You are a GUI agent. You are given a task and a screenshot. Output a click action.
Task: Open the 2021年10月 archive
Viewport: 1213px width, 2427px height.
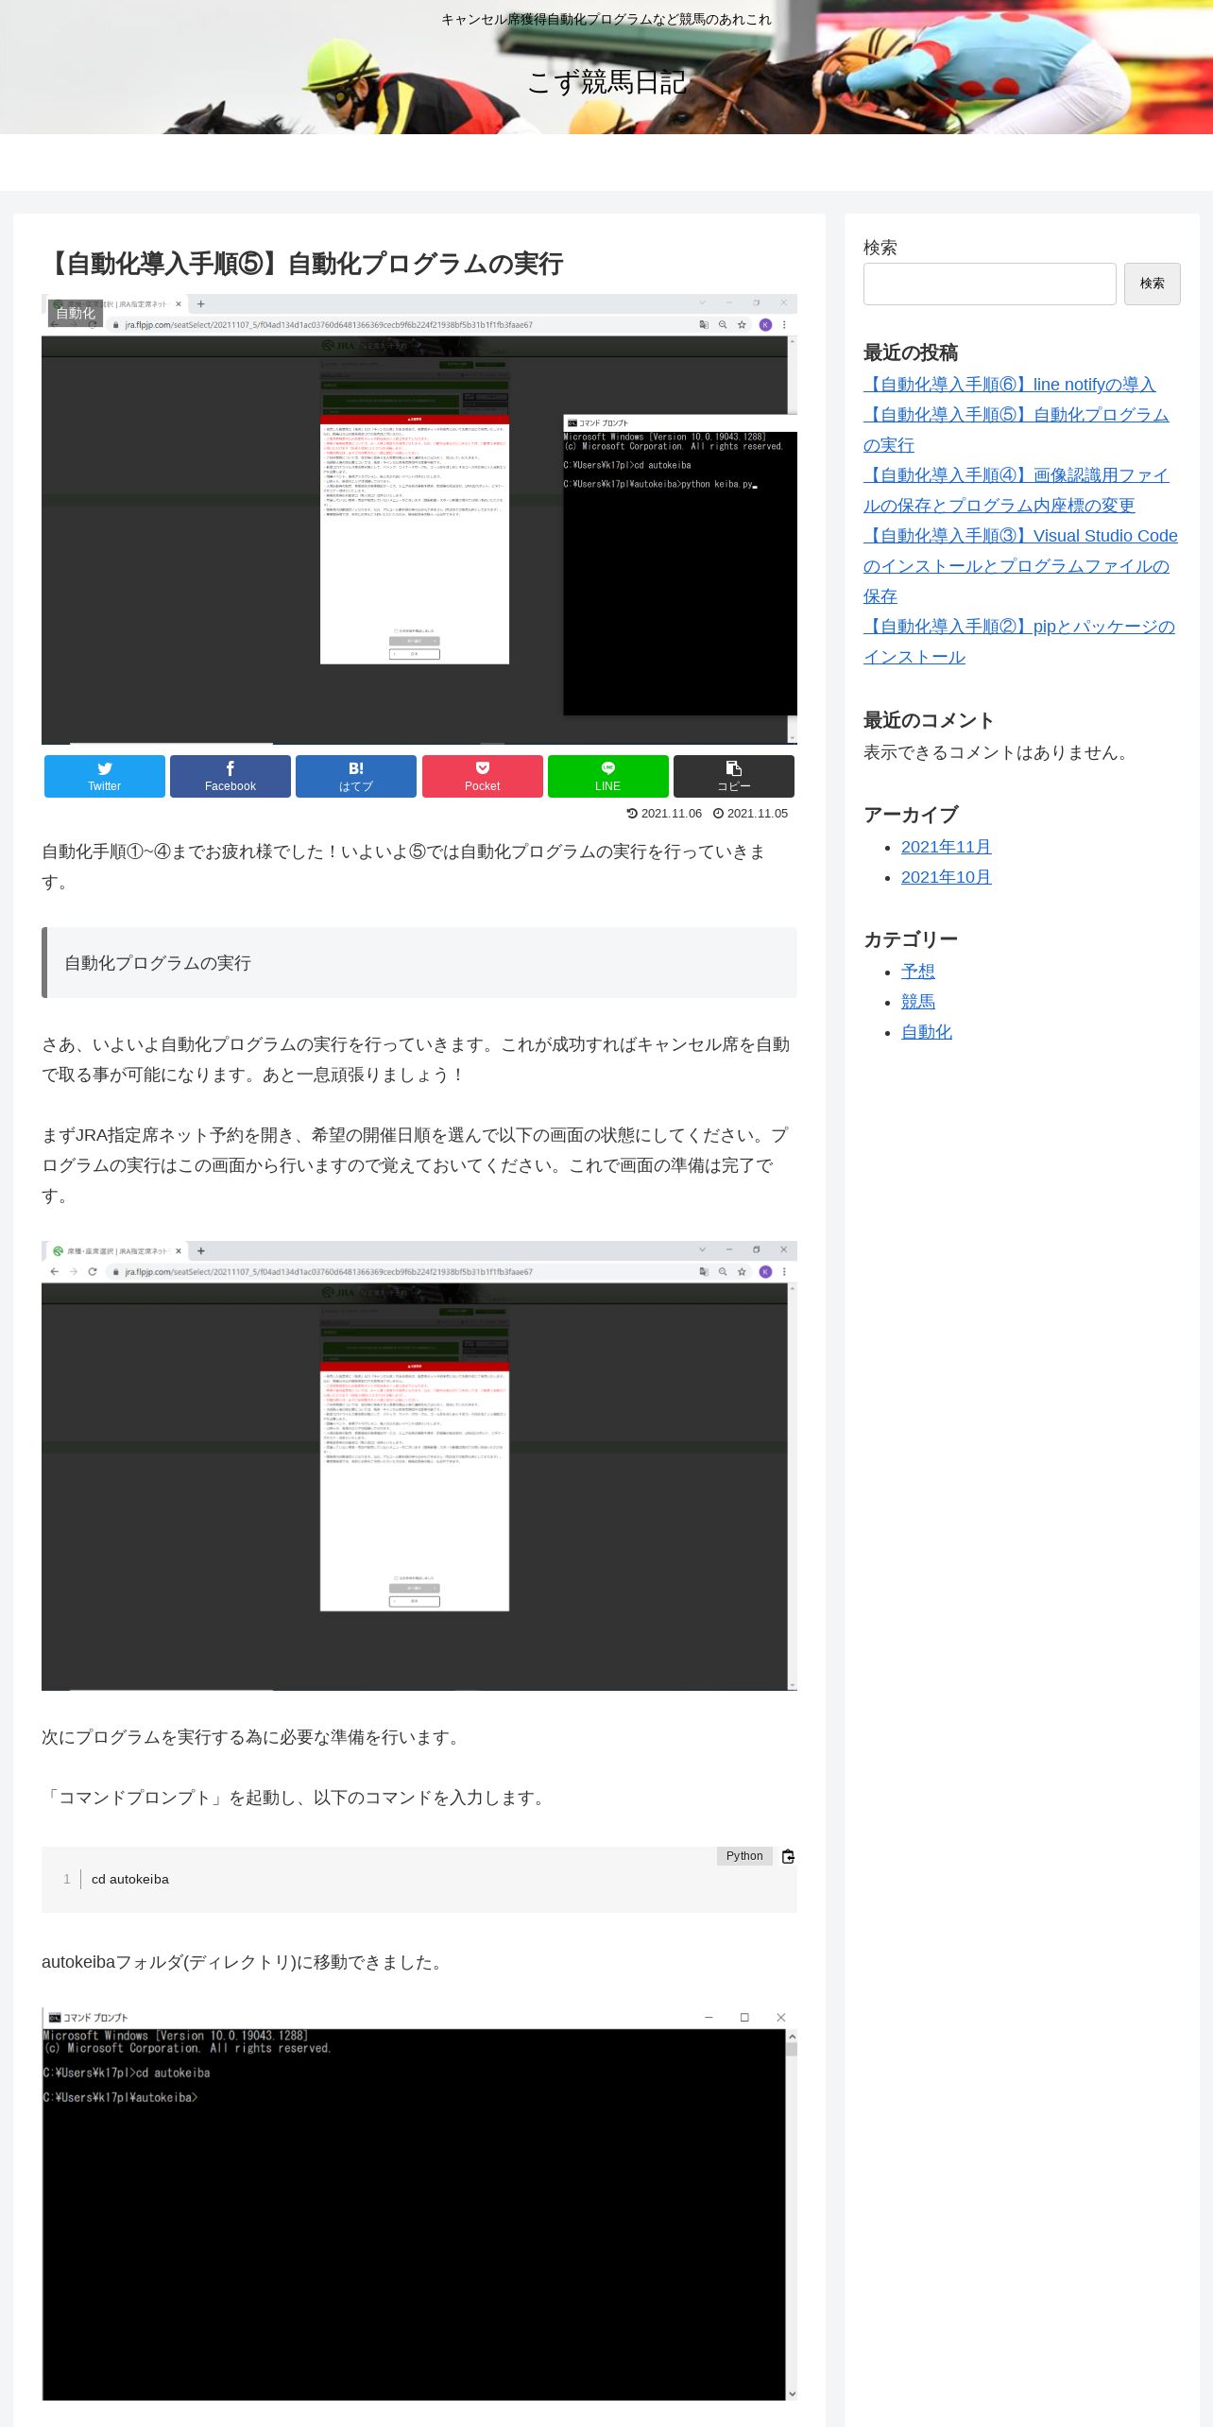coord(946,877)
